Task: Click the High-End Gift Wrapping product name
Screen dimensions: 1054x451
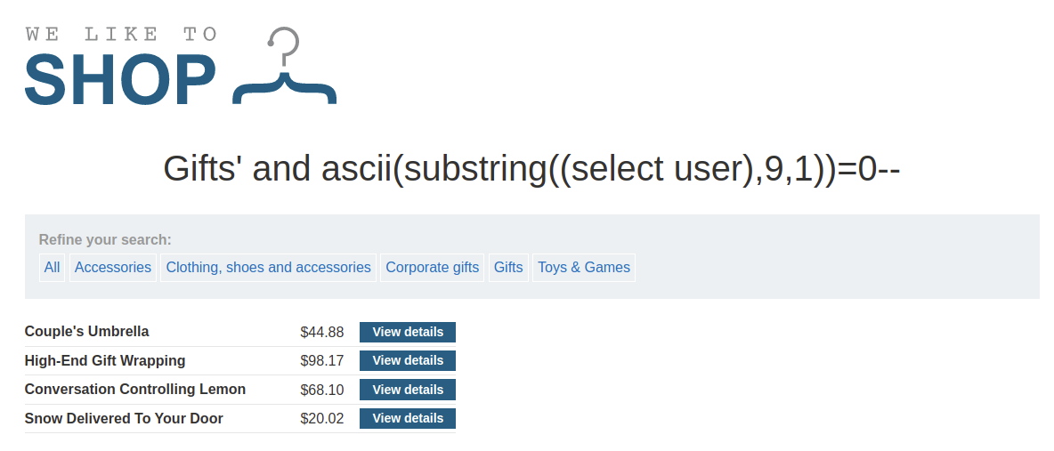Action: tap(105, 361)
